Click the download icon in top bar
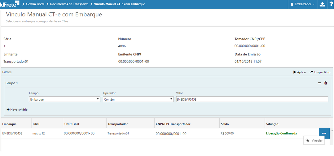The image size is (334, 156). pyautogui.click(x=322, y=4)
